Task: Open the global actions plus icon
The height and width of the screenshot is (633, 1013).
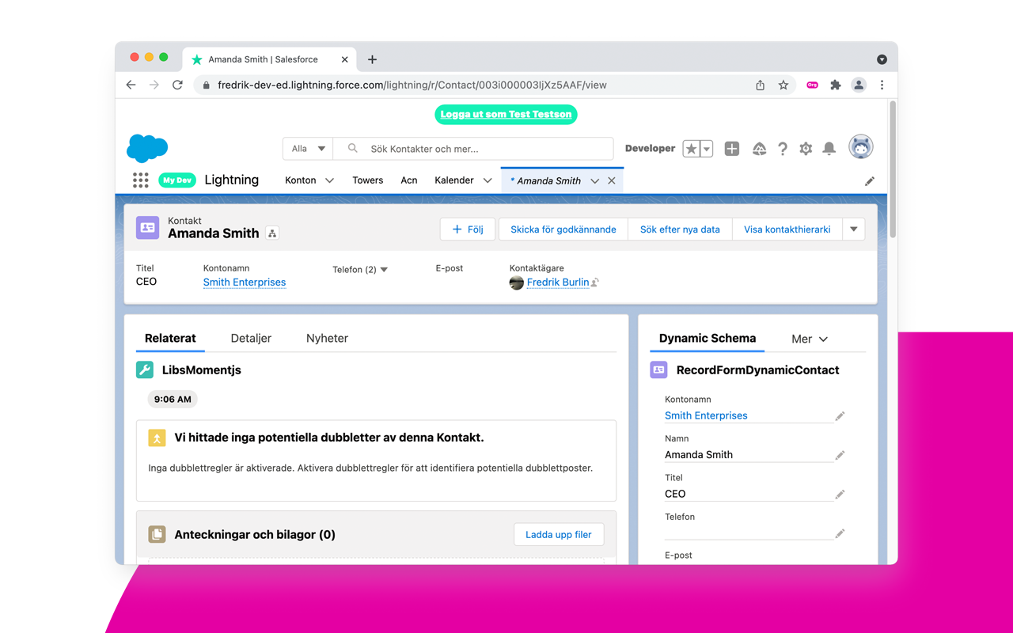Action: tap(732, 149)
